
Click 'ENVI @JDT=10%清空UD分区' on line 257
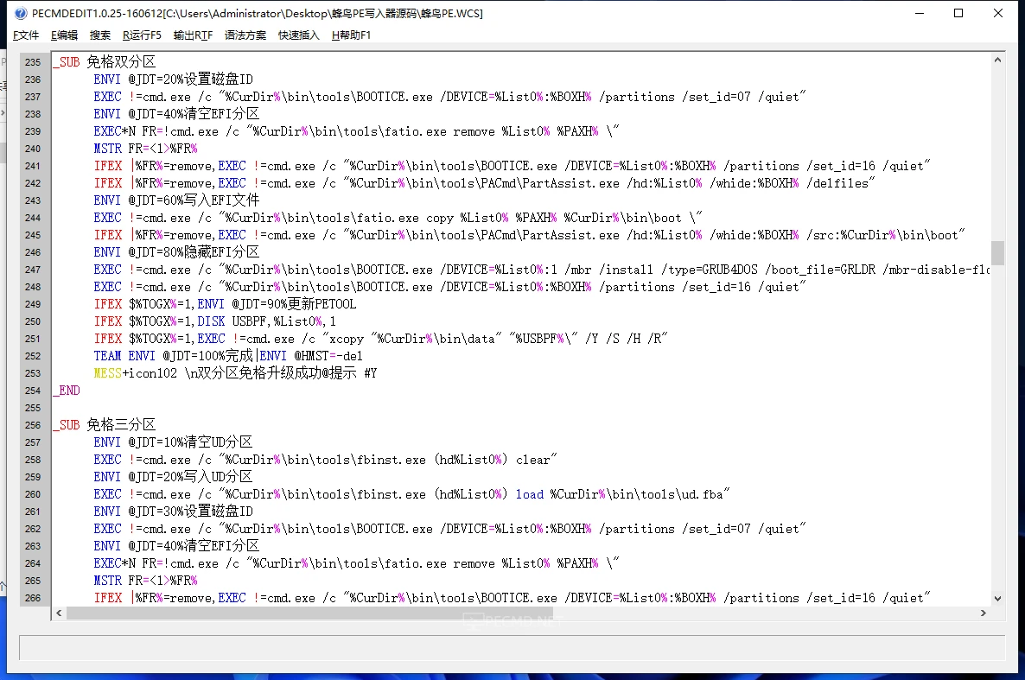[173, 442]
